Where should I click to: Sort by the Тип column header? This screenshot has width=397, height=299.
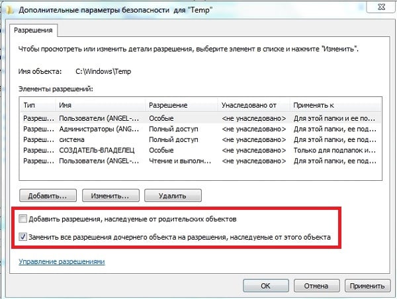(x=38, y=105)
